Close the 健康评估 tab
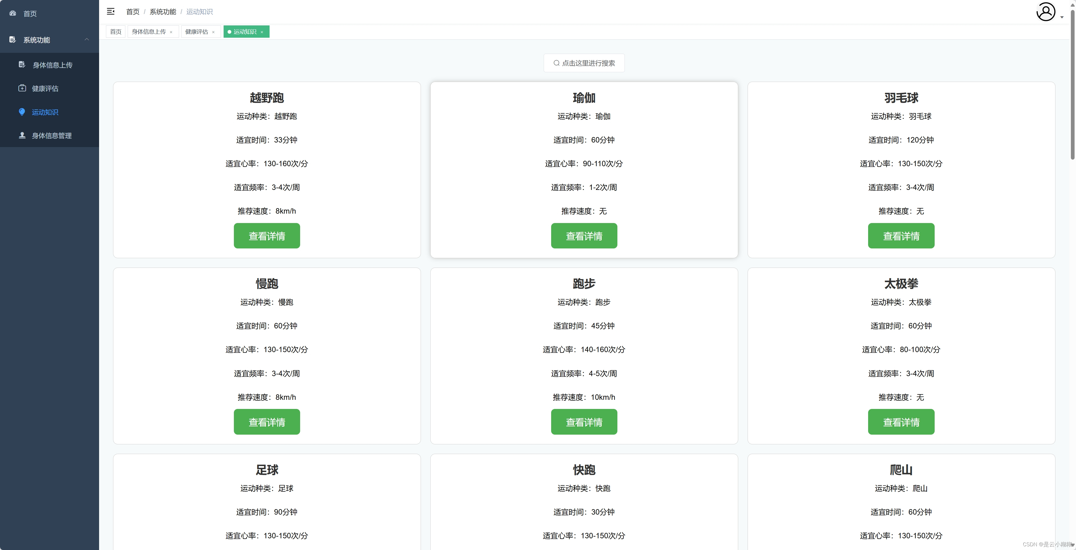Viewport: 1076px width, 550px height. (x=213, y=32)
